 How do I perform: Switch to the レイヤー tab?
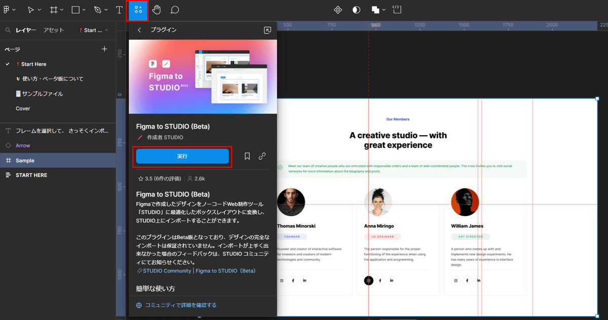click(x=26, y=30)
